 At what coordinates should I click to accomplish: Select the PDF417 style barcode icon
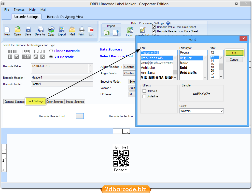(x=26, y=57)
